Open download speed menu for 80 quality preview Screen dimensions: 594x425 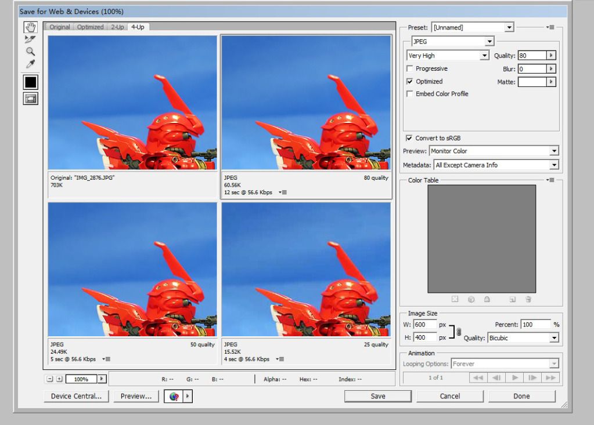(283, 192)
